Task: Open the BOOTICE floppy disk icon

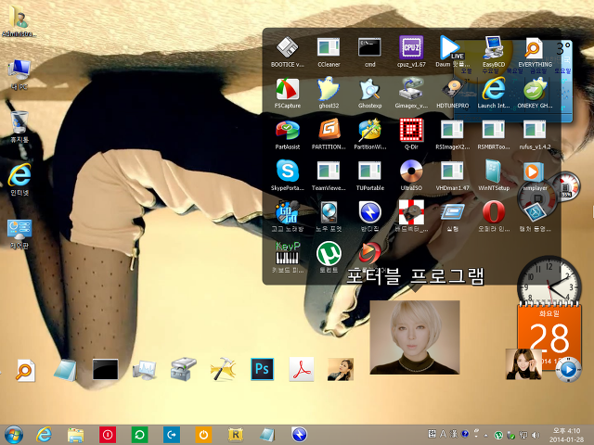Action: pos(288,48)
